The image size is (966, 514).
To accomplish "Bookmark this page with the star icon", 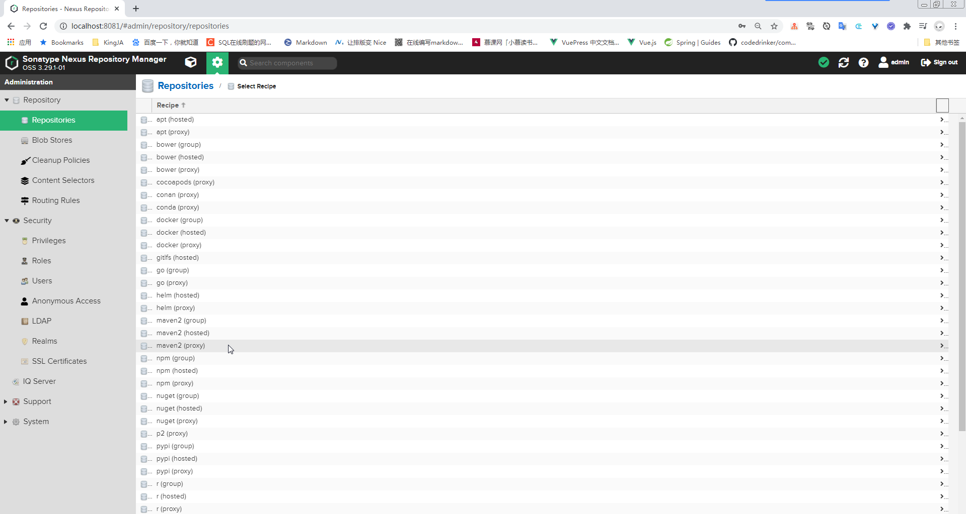I will pyautogui.click(x=774, y=26).
